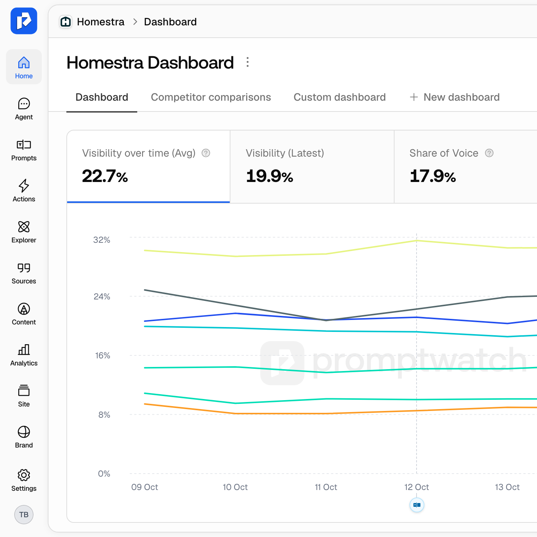The height and width of the screenshot is (537, 537).
Task: Click the 32% y-axis label
Action: [102, 240]
